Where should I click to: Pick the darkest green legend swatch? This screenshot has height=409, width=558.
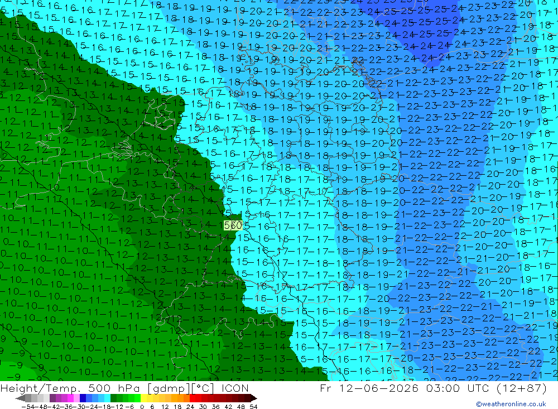click(x=113, y=398)
